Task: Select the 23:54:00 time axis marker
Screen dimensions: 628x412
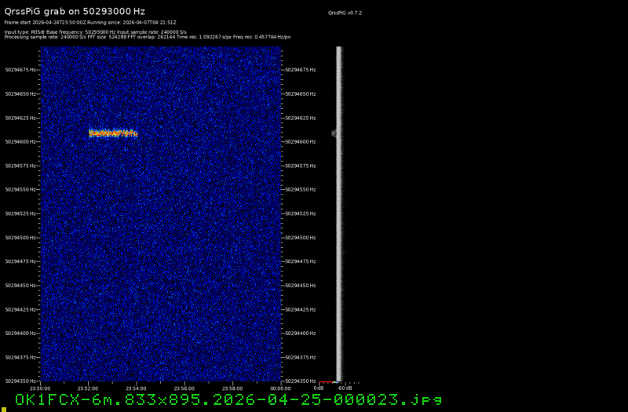Action: point(136,388)
